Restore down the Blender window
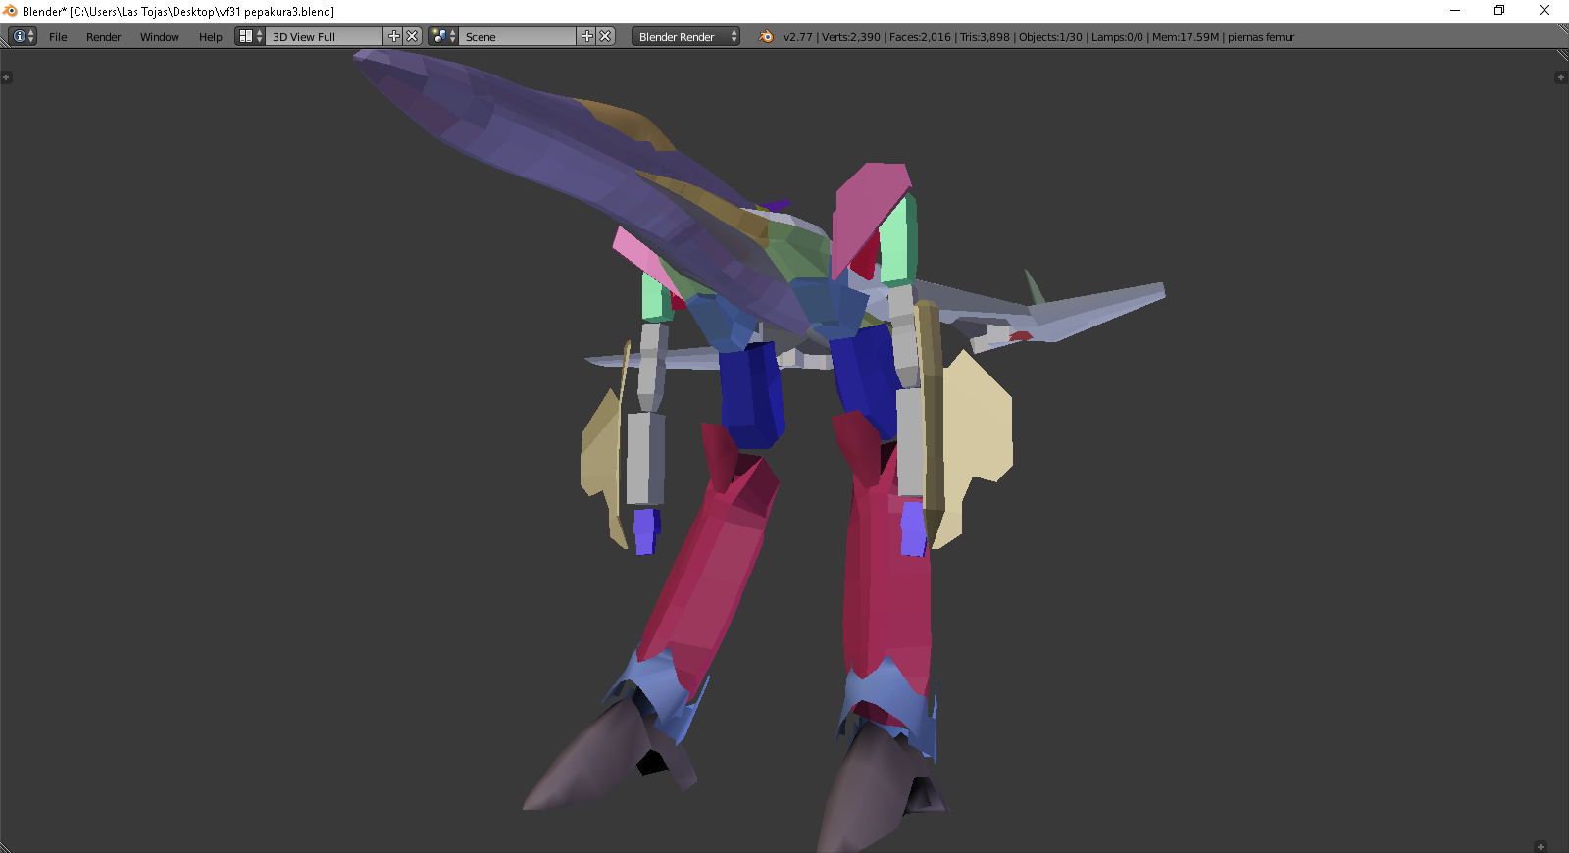 pyautogui.click(x=1499, y=10)
